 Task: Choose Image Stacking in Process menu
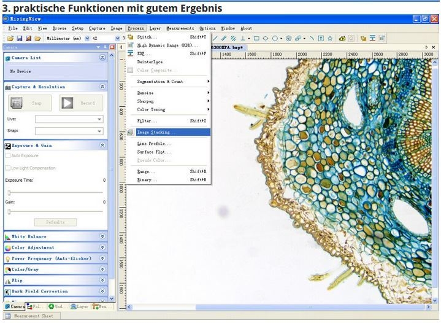(169, 132)
